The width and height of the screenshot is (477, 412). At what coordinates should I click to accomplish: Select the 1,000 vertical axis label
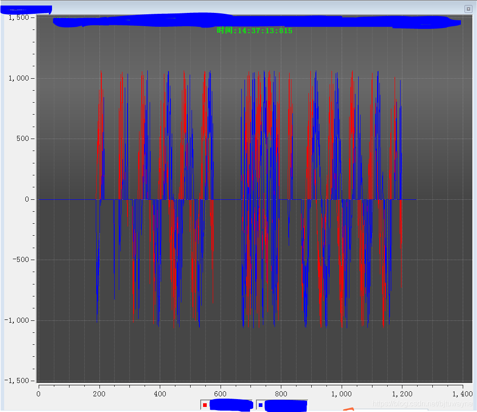coord(19,78)
